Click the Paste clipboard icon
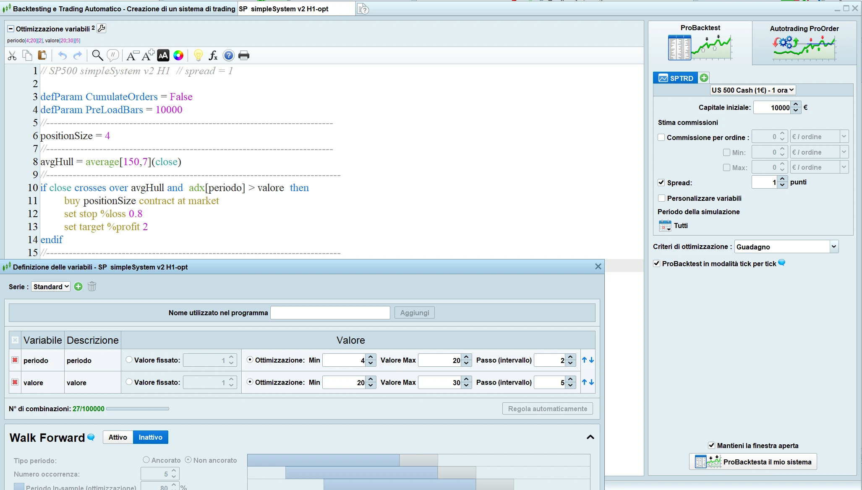 42,55
